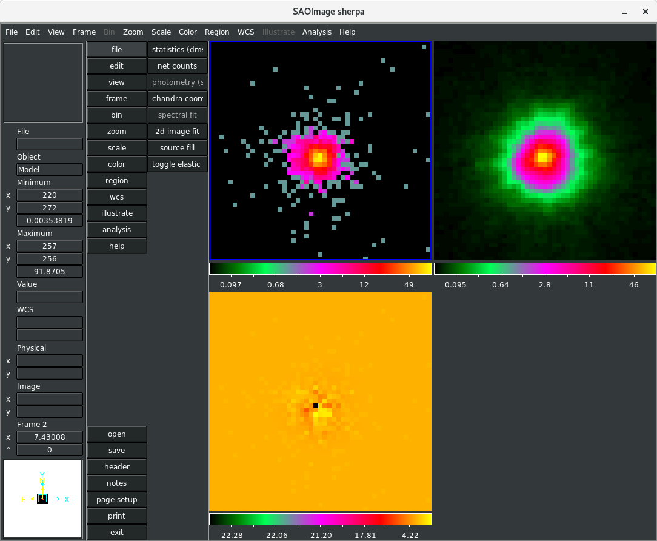Open the File menu
Image resolution: width=657 pixels, height=541 pixels.
pyautogui.click(x=12, y=32)
